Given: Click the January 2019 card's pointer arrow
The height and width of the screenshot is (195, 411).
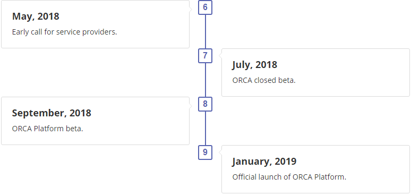Looking at the screenshot, I should coord(220,152).
